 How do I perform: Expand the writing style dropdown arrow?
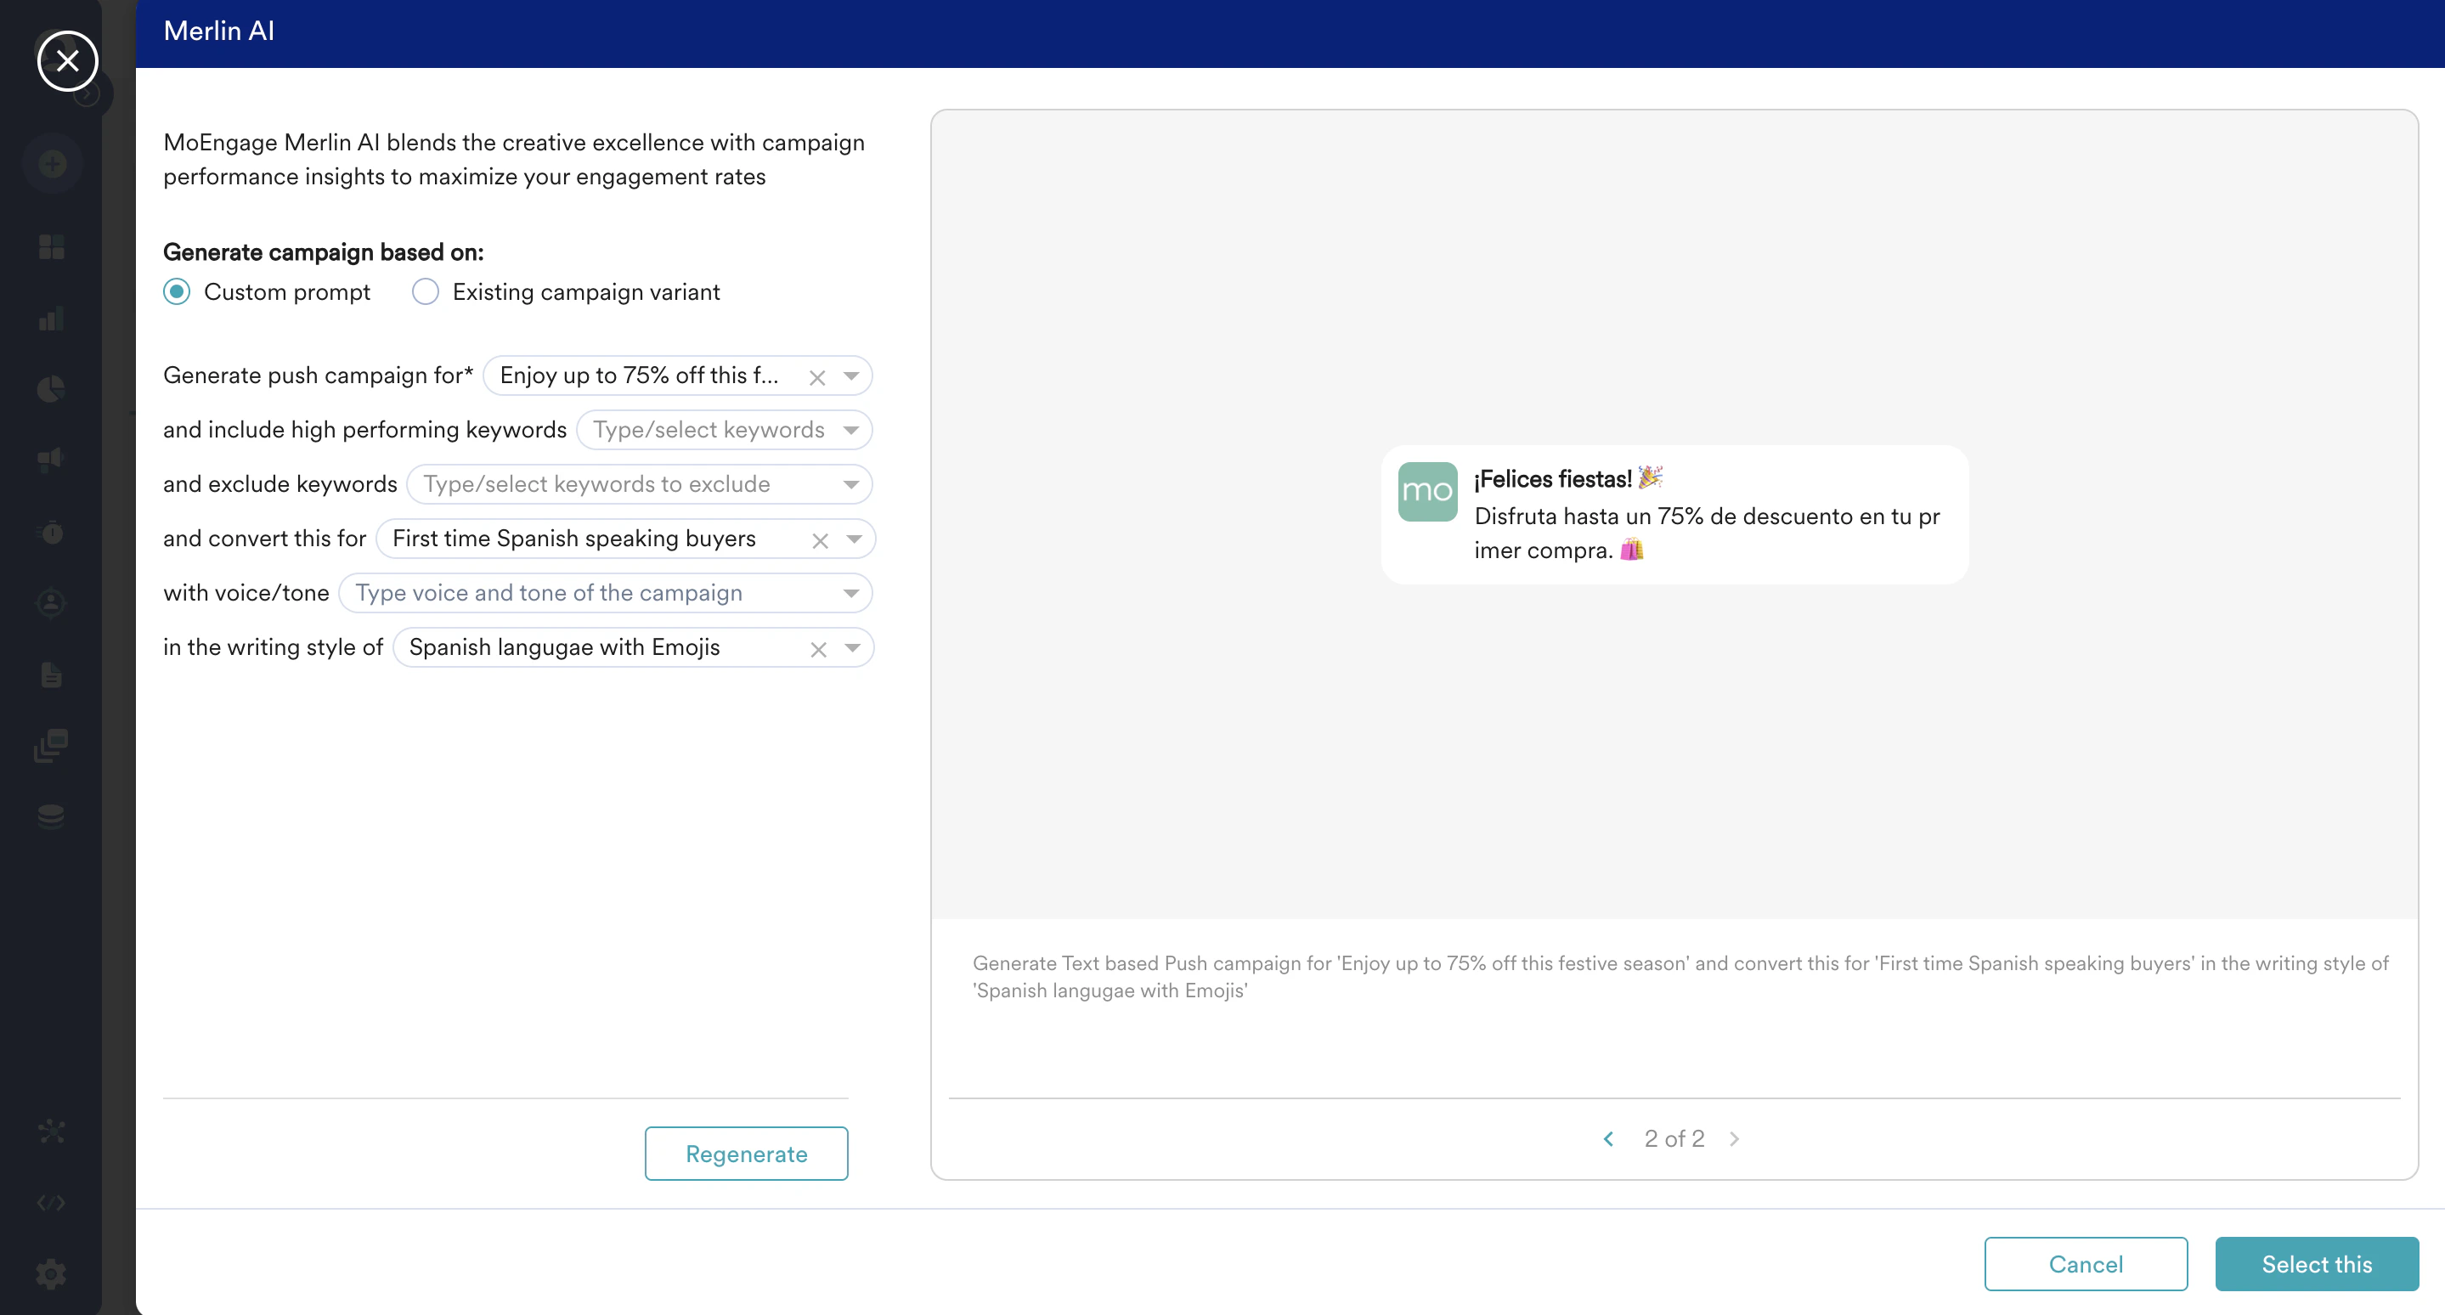point(852,648)
